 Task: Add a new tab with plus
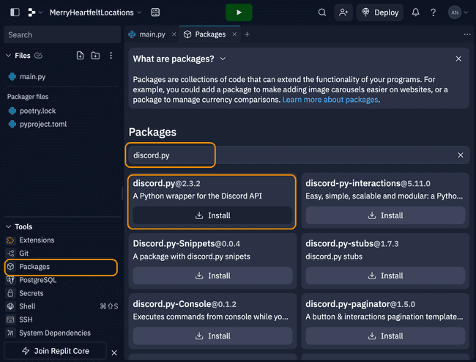click(247, 34)
